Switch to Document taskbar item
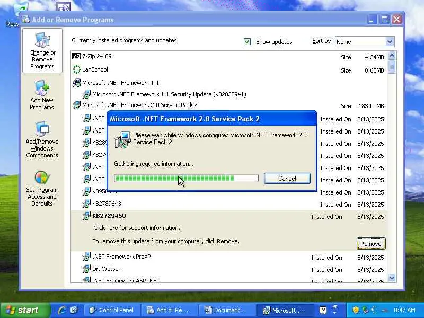Viewport: 424px width, 318px height. pyautogui.click(x=227, y=310)
